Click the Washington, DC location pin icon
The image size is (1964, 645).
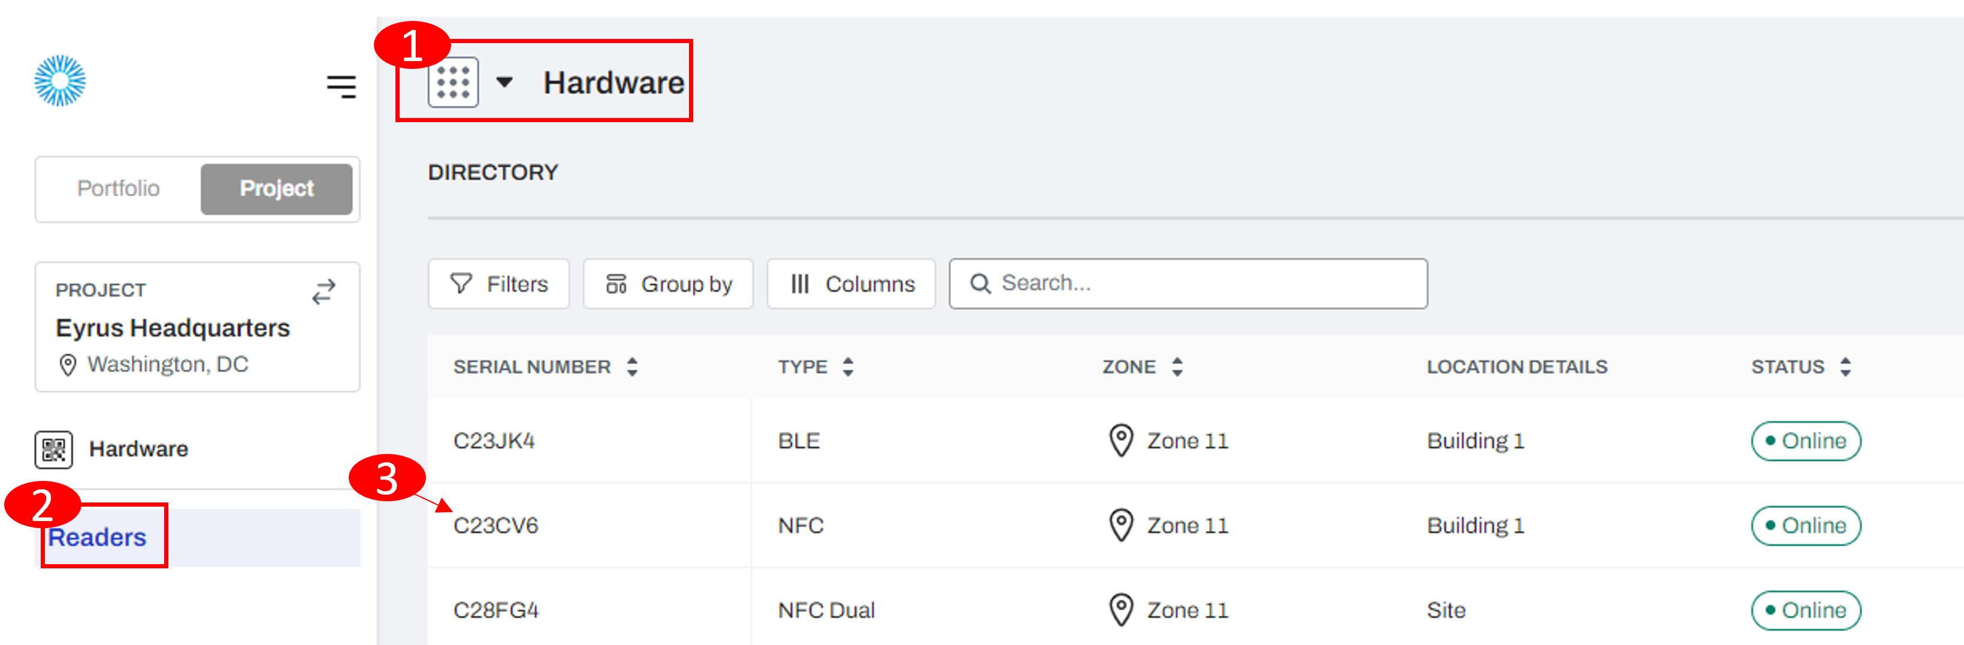(x=68, y=365)
